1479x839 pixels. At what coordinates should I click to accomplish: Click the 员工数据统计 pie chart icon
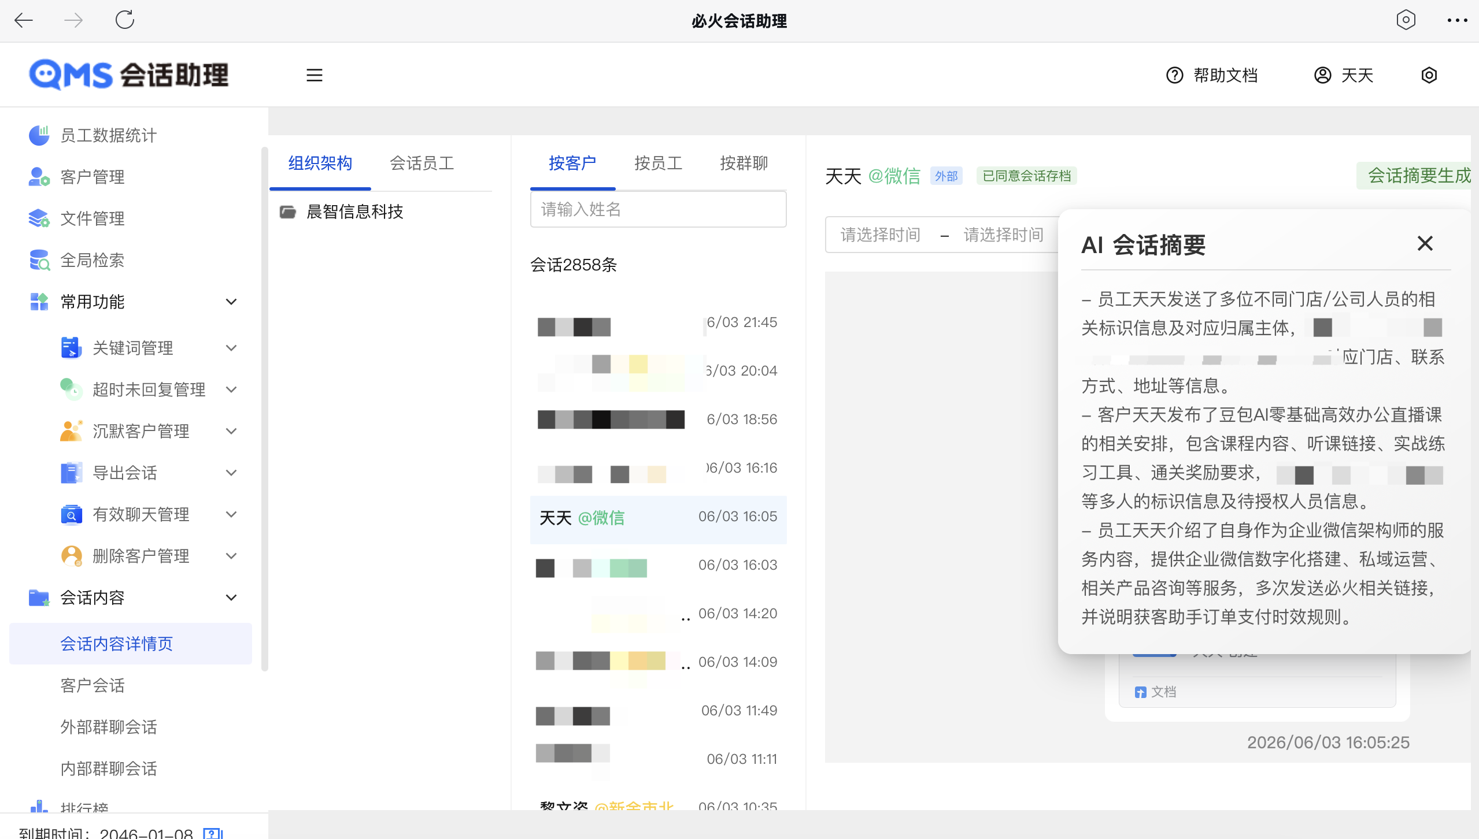coord(39,135)
